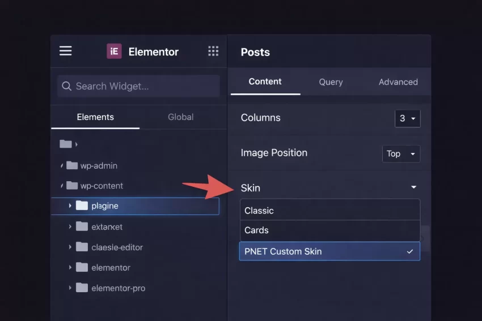Expand the wp-admin tree arrow
482x321 pixels.
(x=62, y=166)
